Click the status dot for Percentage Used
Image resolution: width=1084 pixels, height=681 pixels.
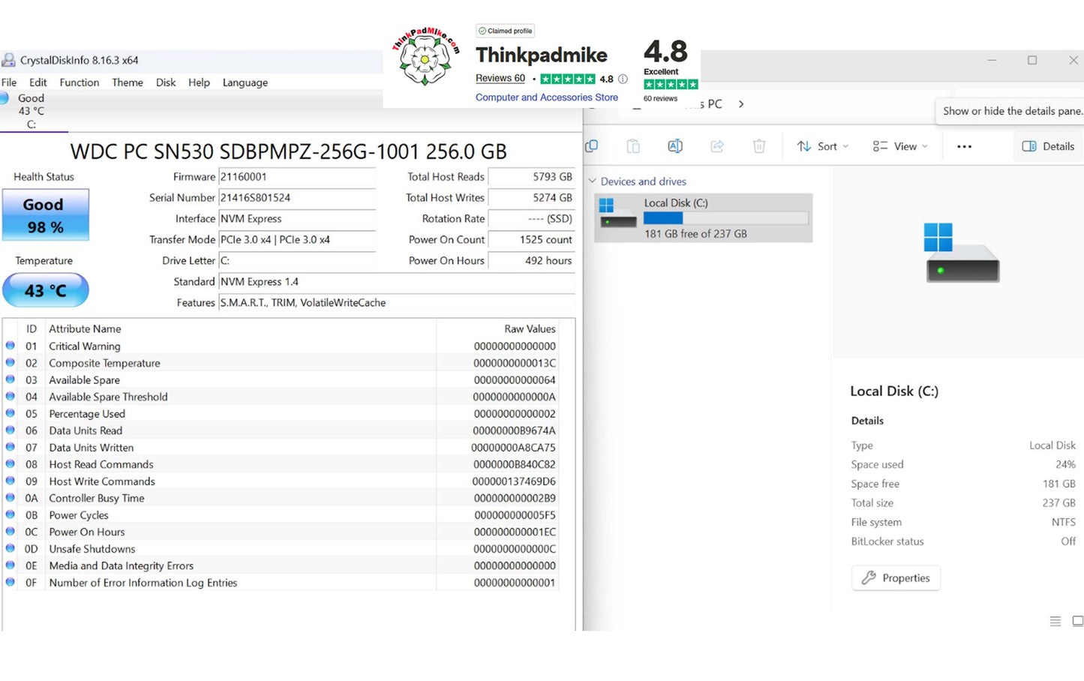[11, 413]
